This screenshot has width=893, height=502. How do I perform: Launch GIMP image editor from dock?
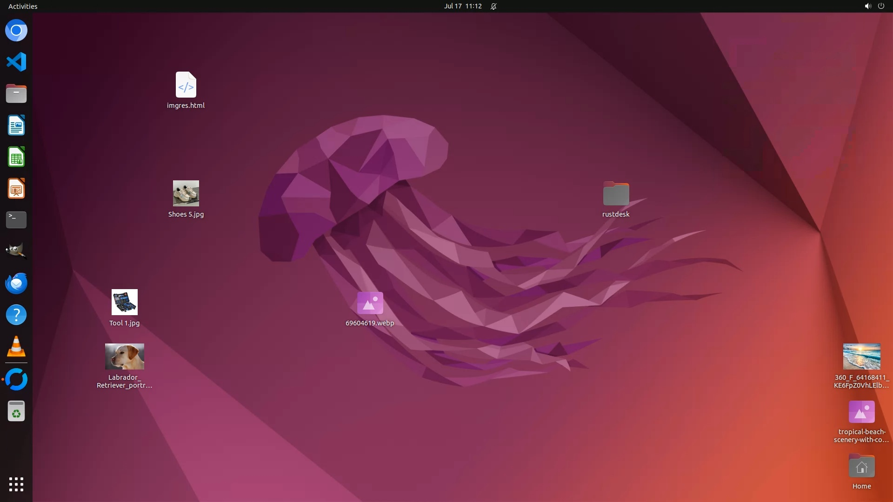click(16, 251)
